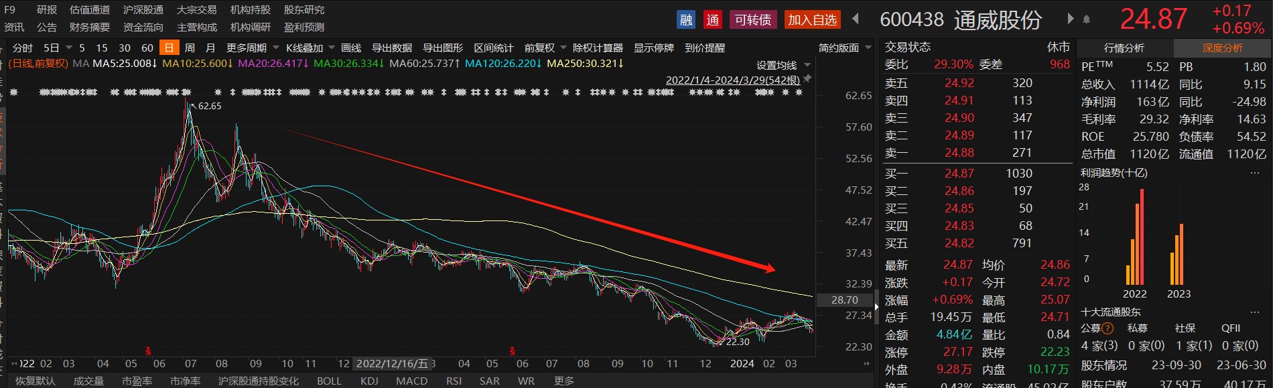Image resolution: width=1273 pixels, height=388 pixels.
Task: Click the price alert bell icon
Action: (1086, 19)
